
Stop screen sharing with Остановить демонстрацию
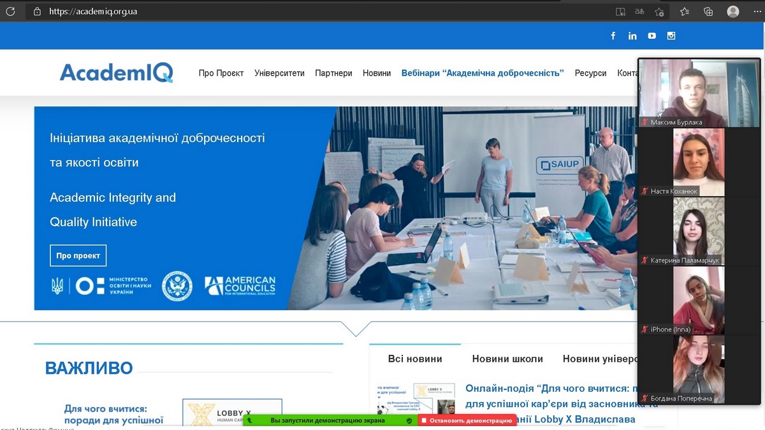[x=467, y=420]
